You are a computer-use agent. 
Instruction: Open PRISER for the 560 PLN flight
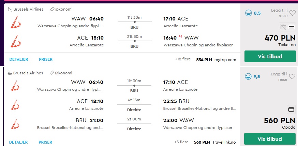[45, 142]
